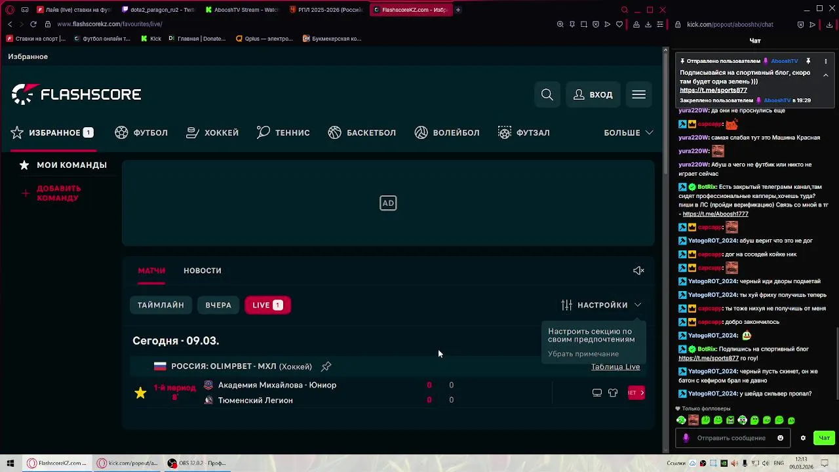The image size is (839, 472).
Task: Switch to the AbooshTV Stream browser tab
Action: coord(242,10)
